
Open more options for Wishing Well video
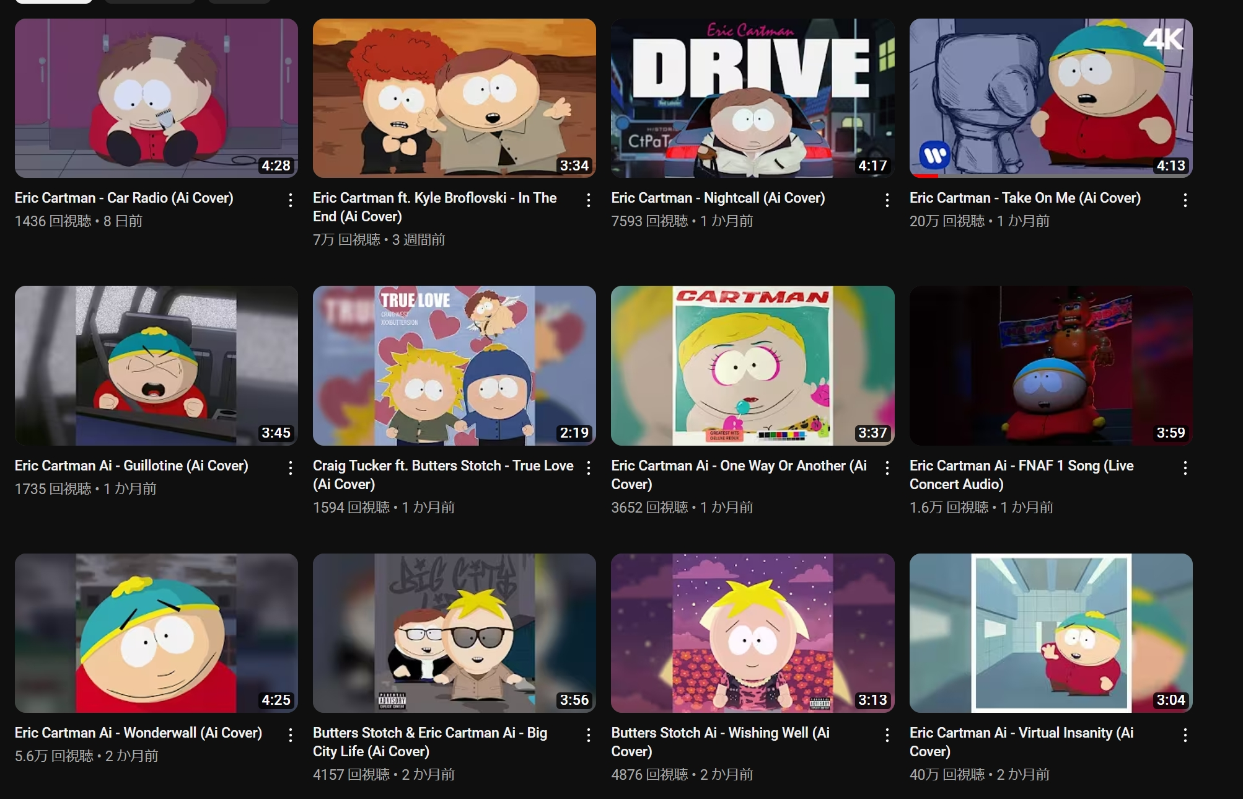[x=887, y=735]
